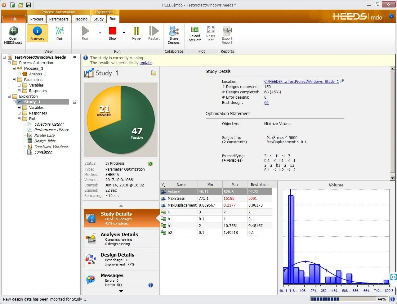Open the Study Details panel
The image size is (397, 304).
coord(121,218)
